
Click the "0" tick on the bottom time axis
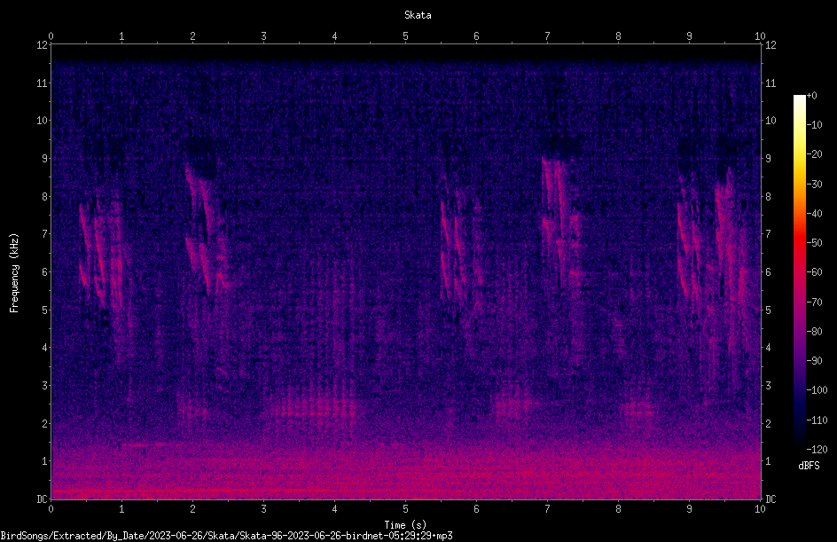pos(51,509)
